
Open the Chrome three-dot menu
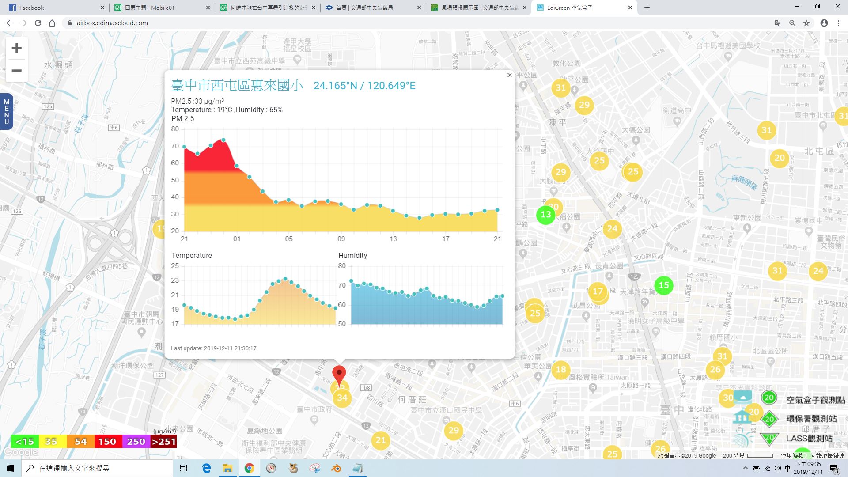pos(838,23)
